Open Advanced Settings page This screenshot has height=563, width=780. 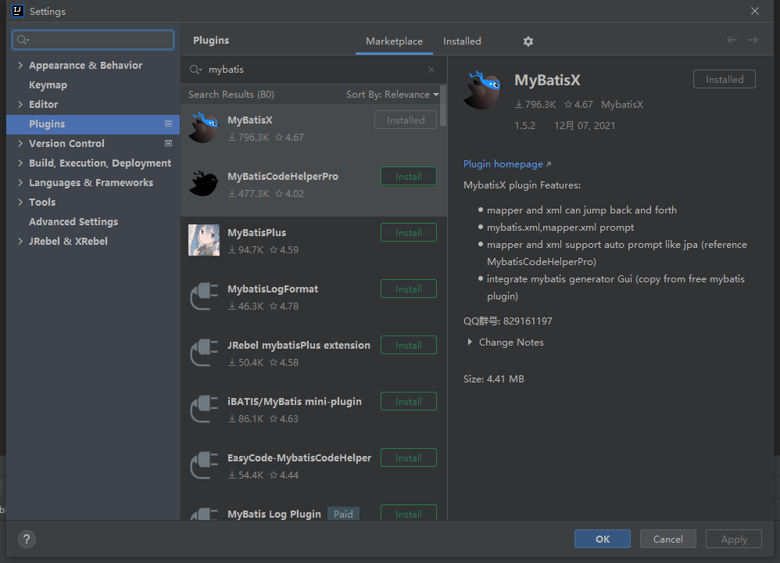[x=73, y=221]
